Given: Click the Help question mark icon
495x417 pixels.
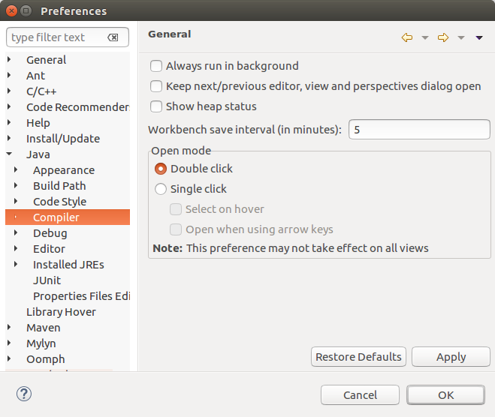Looking at the screenshot, I should tap(24, 394).
